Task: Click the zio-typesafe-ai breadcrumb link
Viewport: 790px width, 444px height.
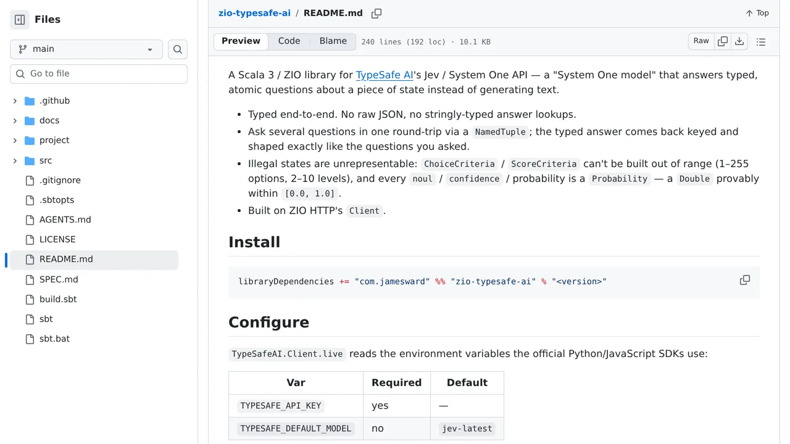Action: (x=254, y=13)
